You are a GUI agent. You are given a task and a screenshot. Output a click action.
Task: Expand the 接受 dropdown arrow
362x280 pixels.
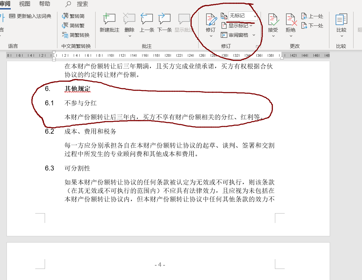(273, 36)
